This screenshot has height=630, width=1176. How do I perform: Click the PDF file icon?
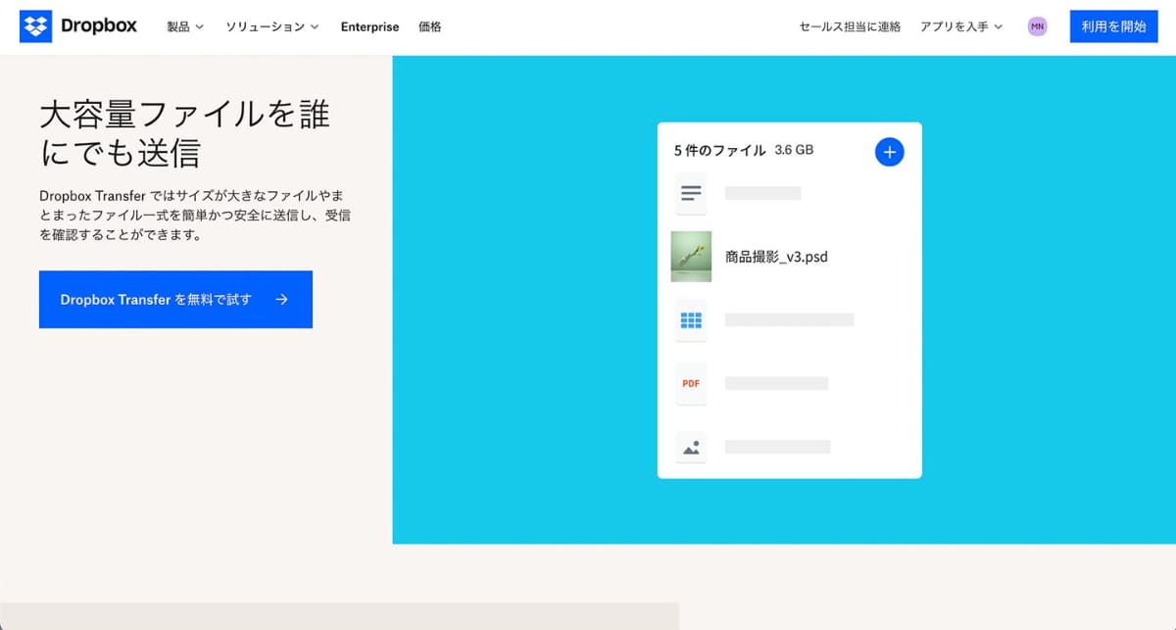(691, 383)
